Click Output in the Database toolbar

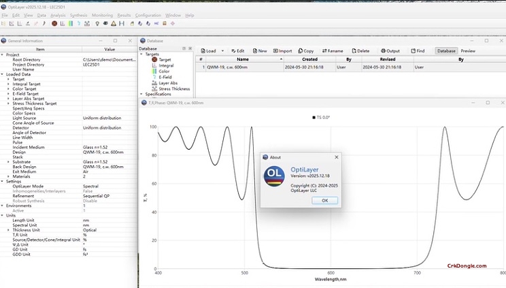tap(390, 51)
